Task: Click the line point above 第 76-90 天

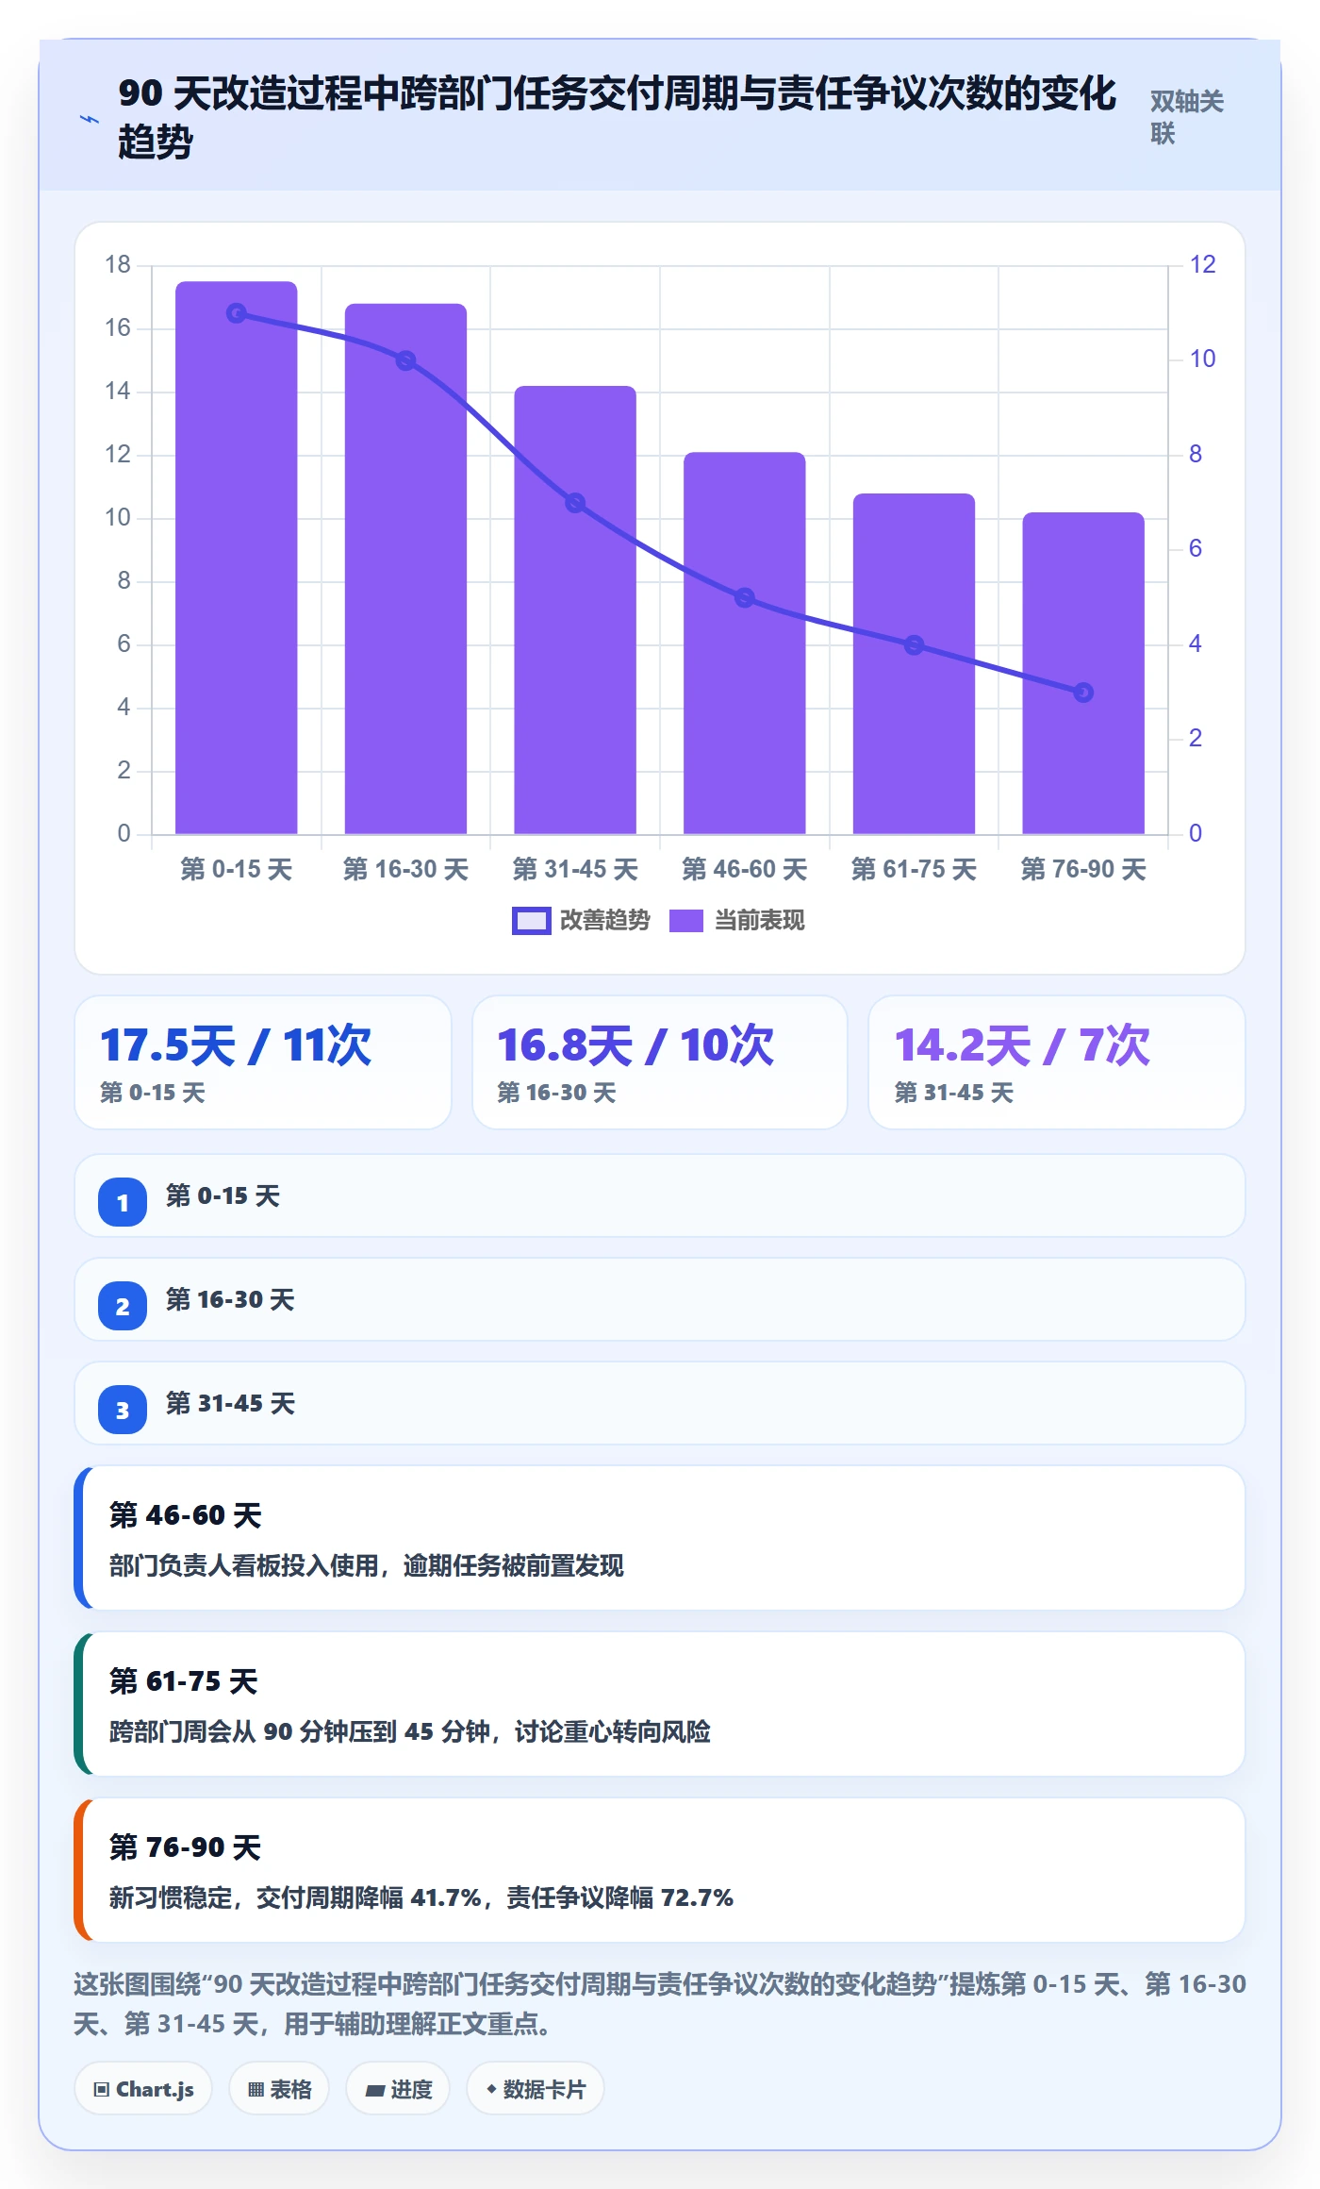Action: pyautogui.click(x=1083, y=693)
